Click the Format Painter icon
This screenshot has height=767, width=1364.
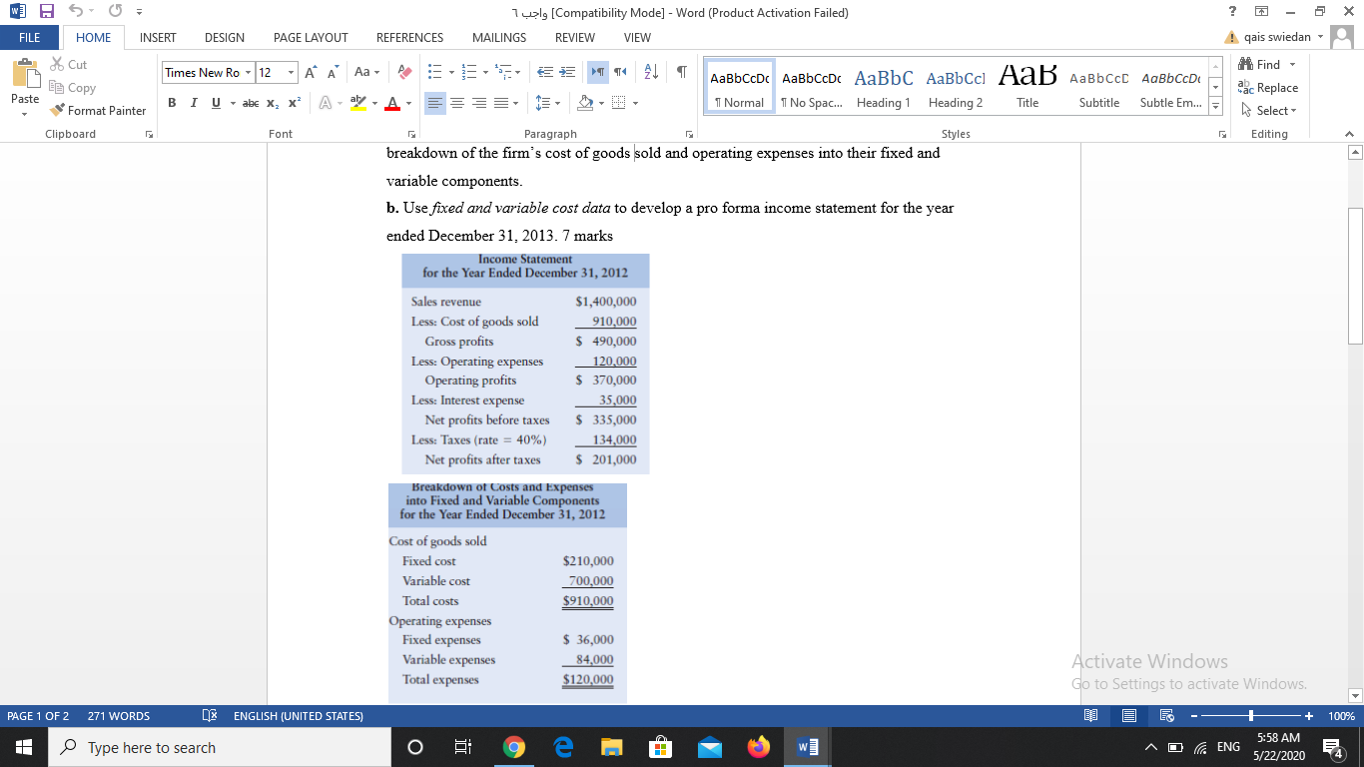click(56, 110)
